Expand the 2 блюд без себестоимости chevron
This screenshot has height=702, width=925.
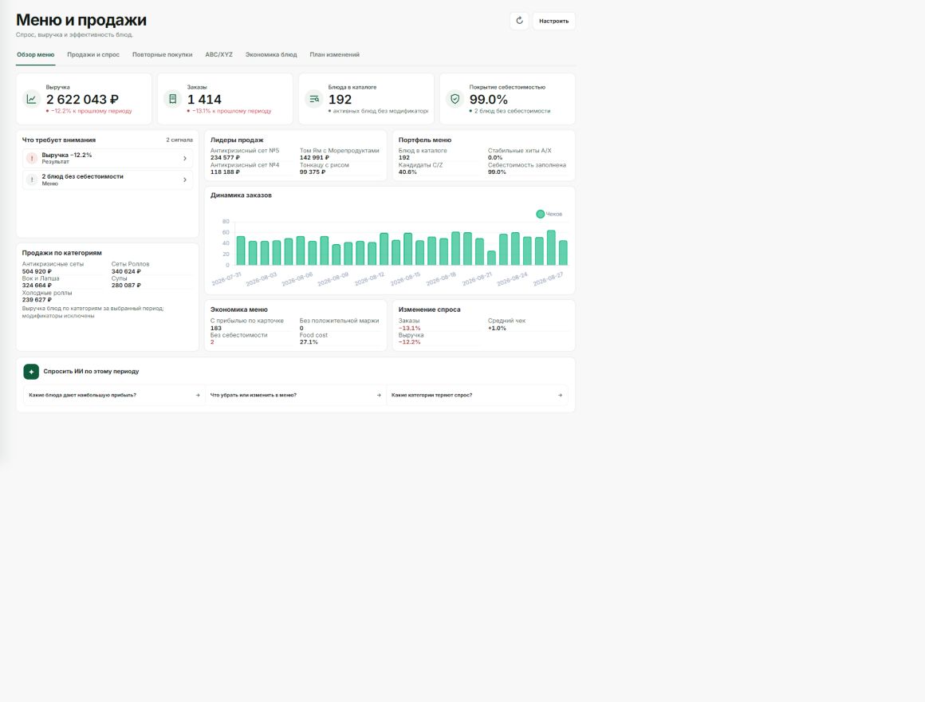(185, 180)
